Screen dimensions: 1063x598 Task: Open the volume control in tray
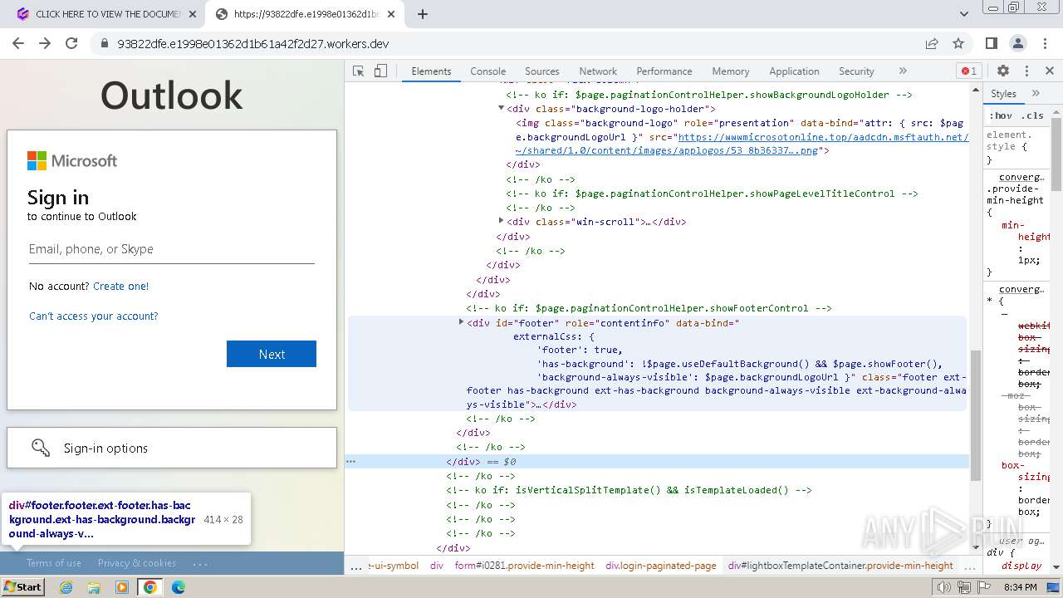944,587
